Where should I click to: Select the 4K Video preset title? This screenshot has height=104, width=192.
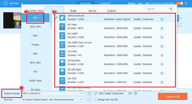click(x=72, y=25)
